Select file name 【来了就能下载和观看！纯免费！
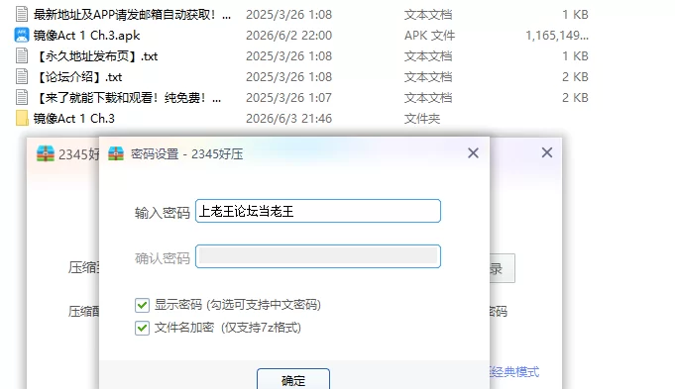Viewport: 675px width, 389px height. [x=128, y=98]
